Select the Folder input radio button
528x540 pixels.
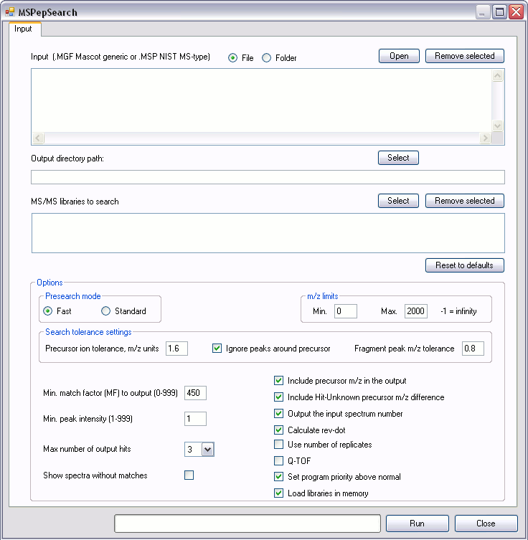[x=267, y=58]
